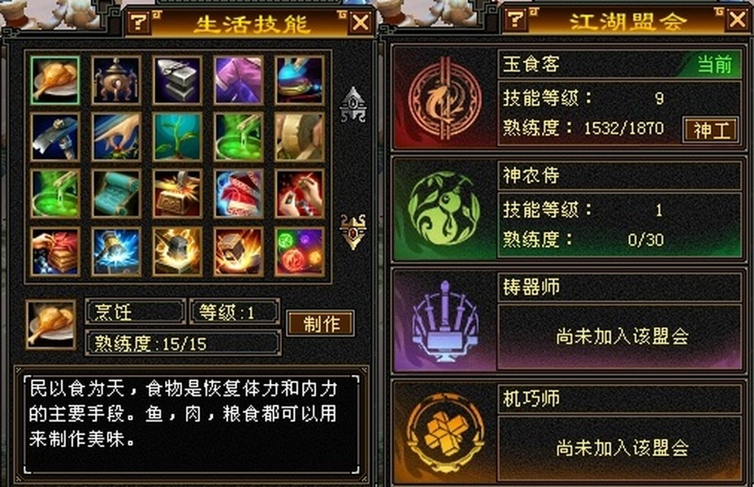Click the skill list scroll up arrow
This screenshot has height=487, width=754.
353,104
